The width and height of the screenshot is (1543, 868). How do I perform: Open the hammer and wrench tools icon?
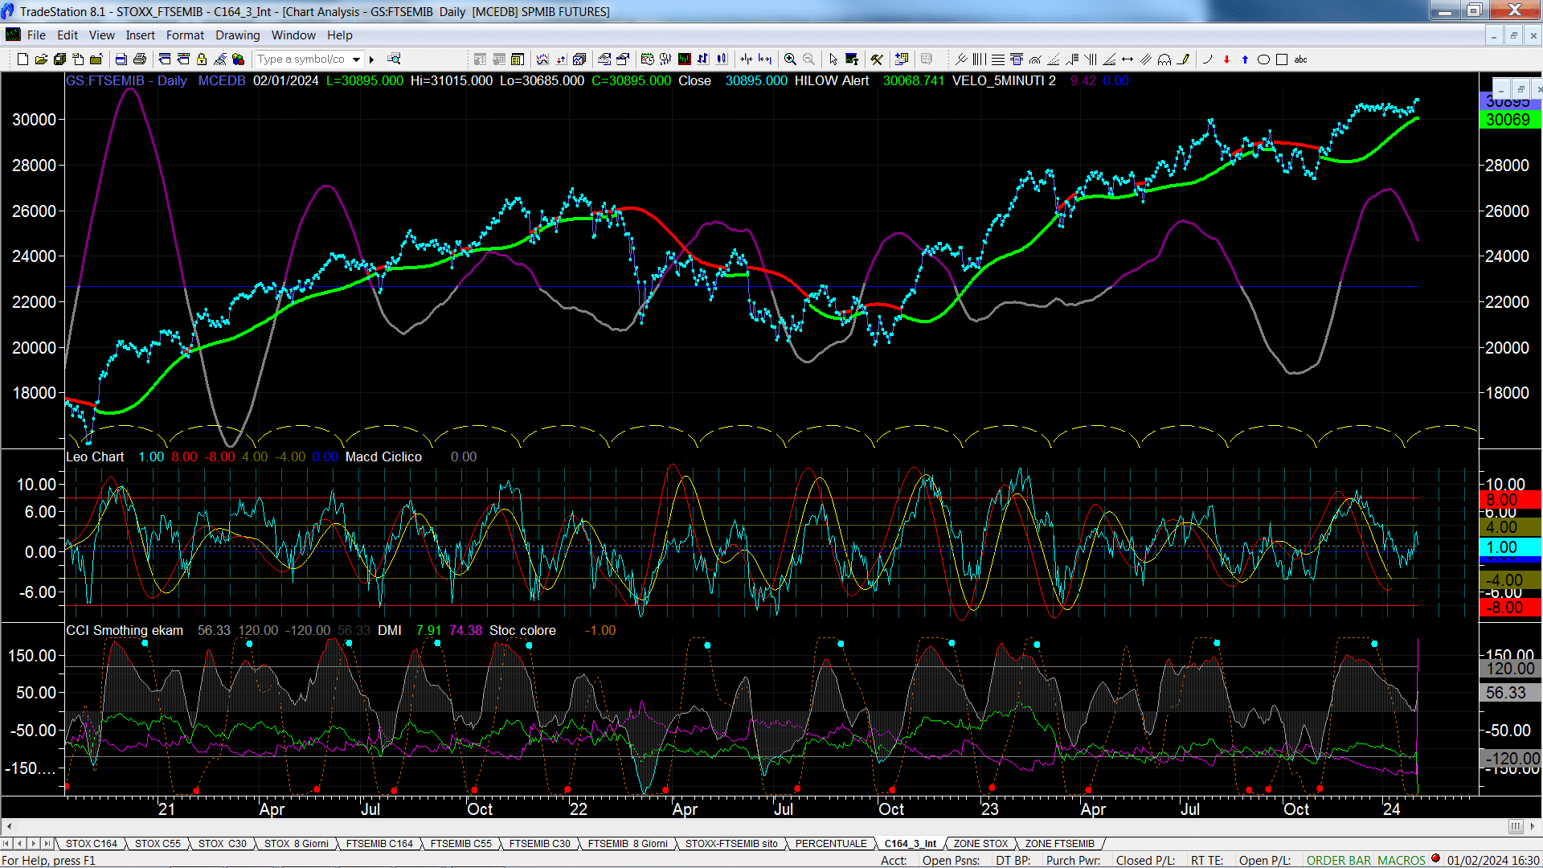(x=877, y=59)
